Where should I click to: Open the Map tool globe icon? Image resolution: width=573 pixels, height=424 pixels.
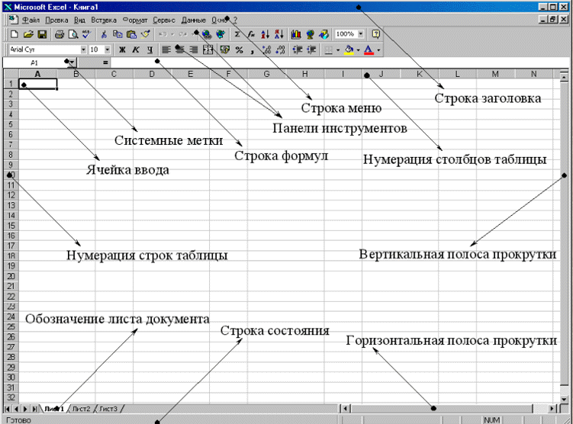[x=311, y=34]
